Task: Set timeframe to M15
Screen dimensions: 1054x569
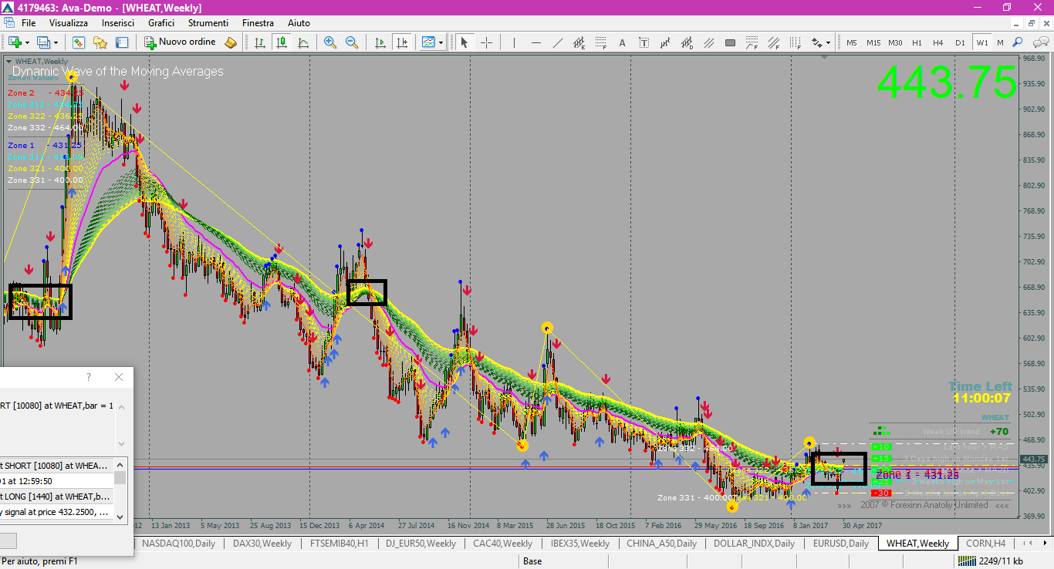Action: tap(873, 42)
